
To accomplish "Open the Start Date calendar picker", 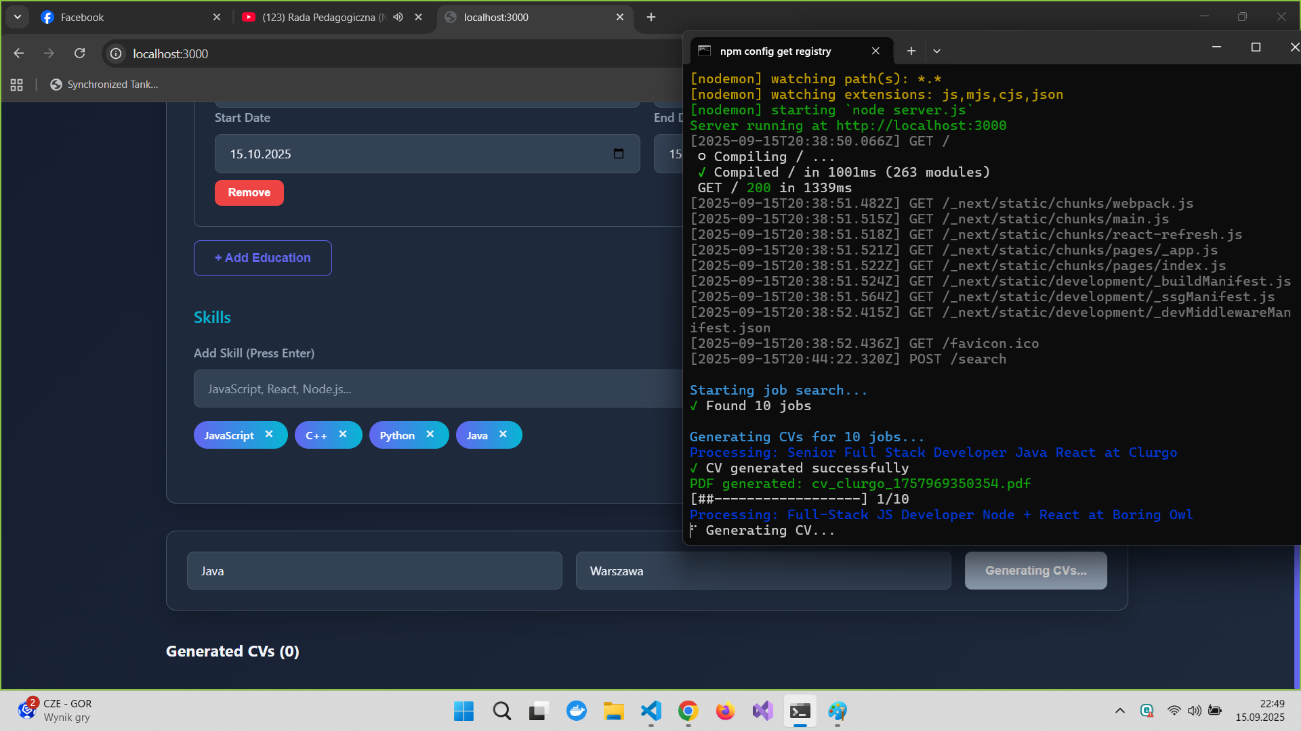I will coord(618,154).
